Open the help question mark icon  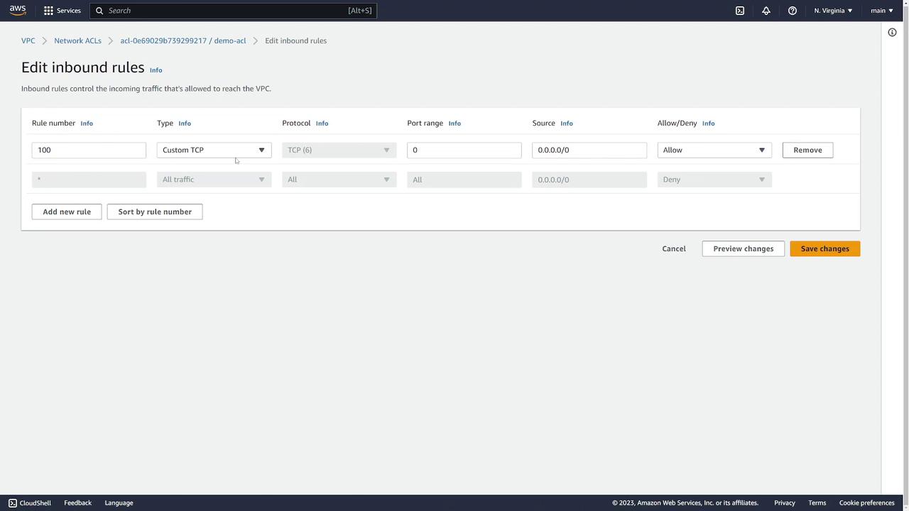click(793, 11)
